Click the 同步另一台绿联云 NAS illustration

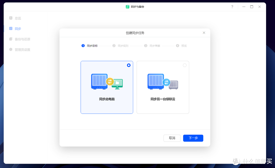(x=163, y=82)
